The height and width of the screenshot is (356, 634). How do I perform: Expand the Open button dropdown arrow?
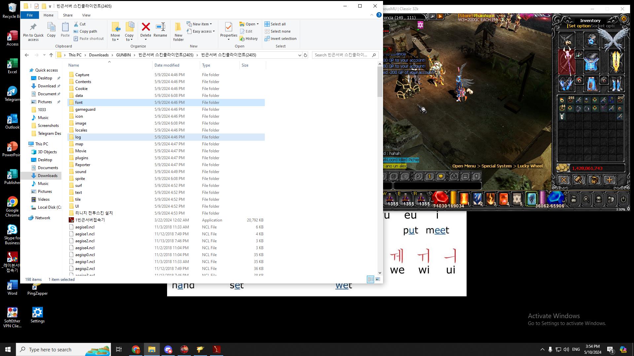click(258, 24)
